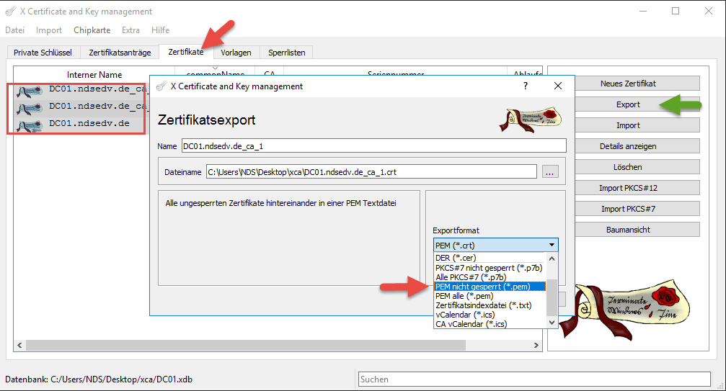Switch to the Private Schlüssel tab
This screenshot has height=391, width=726.
point(43,53)
